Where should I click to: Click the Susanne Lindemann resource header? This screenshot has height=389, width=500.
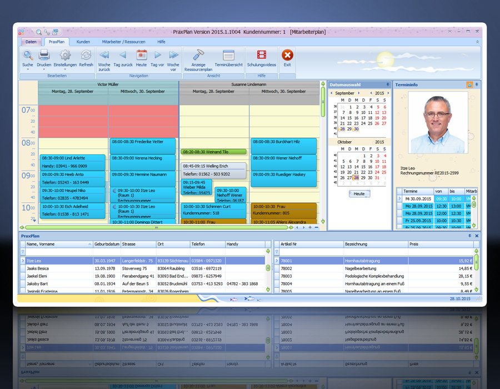click(249, 84)
